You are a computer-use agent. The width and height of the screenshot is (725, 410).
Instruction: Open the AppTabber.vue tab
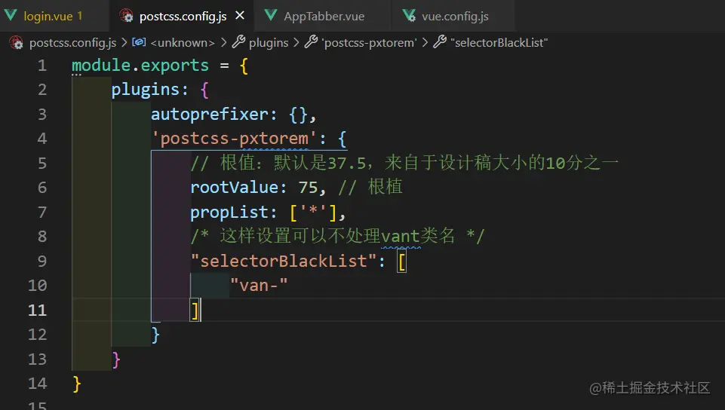click(x=324, y=16)
